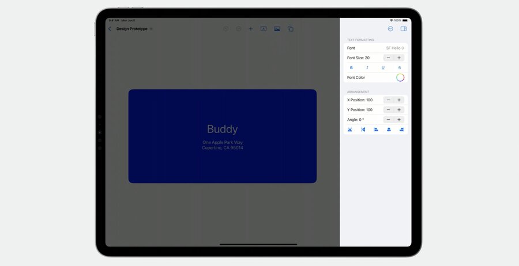The width and height of the screenshot is (519, 266).
Task: Open the Font Color well
Action: (x=400, y=78)
